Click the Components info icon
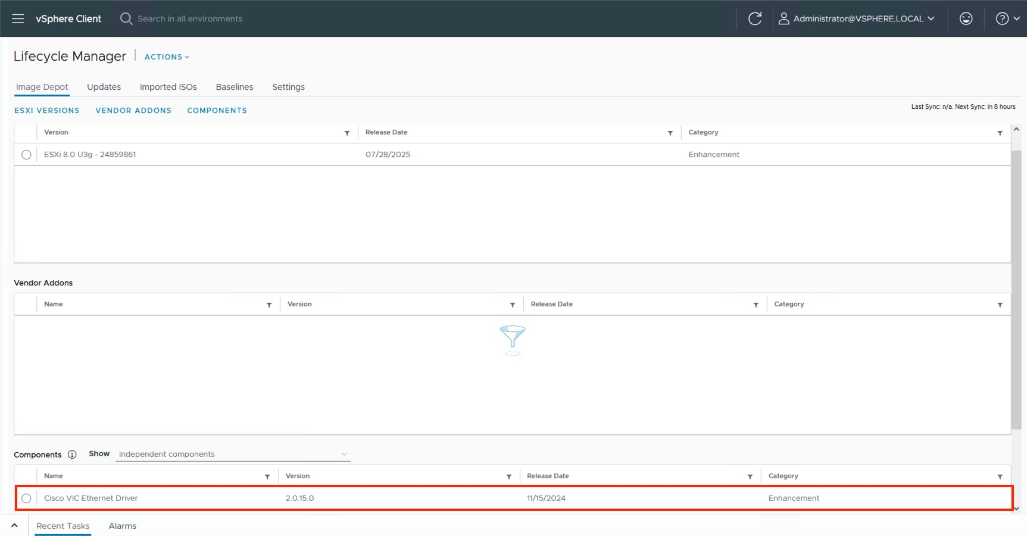 point(72,454)
